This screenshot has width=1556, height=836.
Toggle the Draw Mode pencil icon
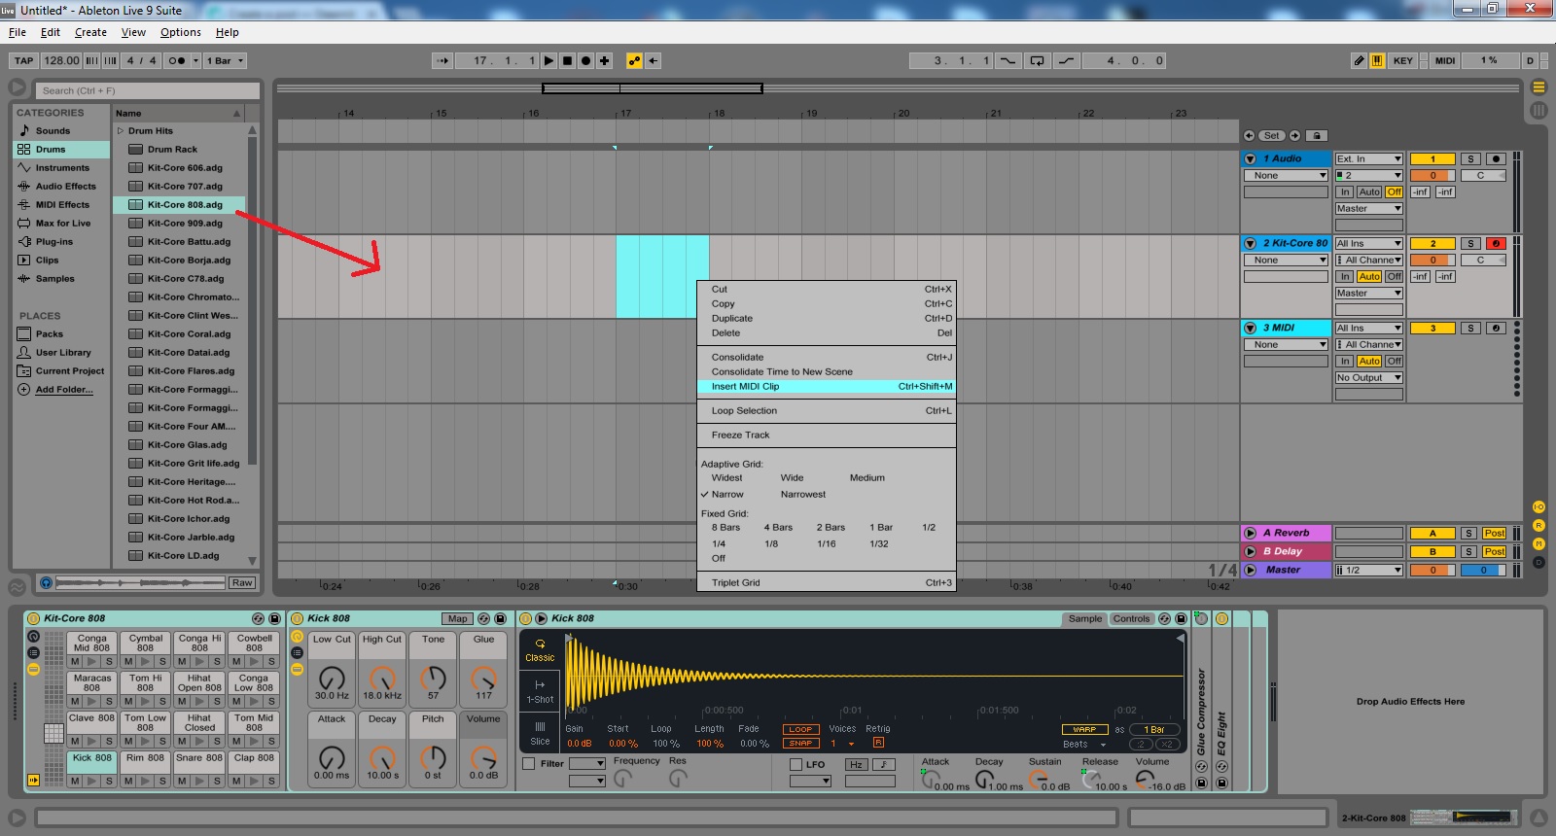pyautogui.click(x=1359, y=60)
